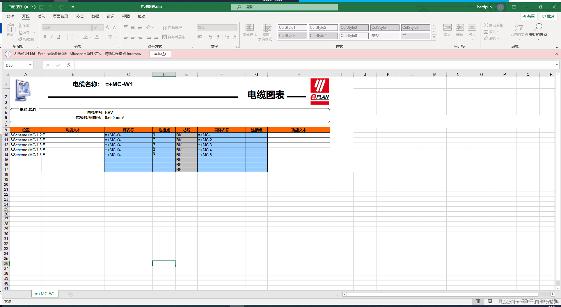Viewport: 561px width, 307px height.
Task: Select the =+MC-W1 sheet tab
Action: [x=45, y=294]
